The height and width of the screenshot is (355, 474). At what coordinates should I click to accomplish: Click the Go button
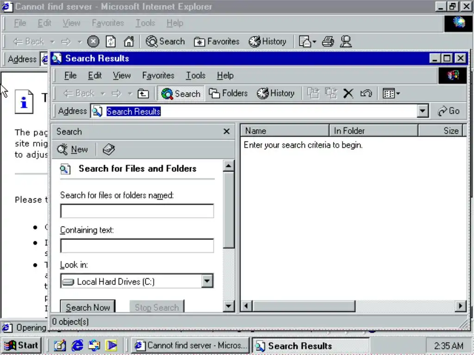tap(449, 111)
